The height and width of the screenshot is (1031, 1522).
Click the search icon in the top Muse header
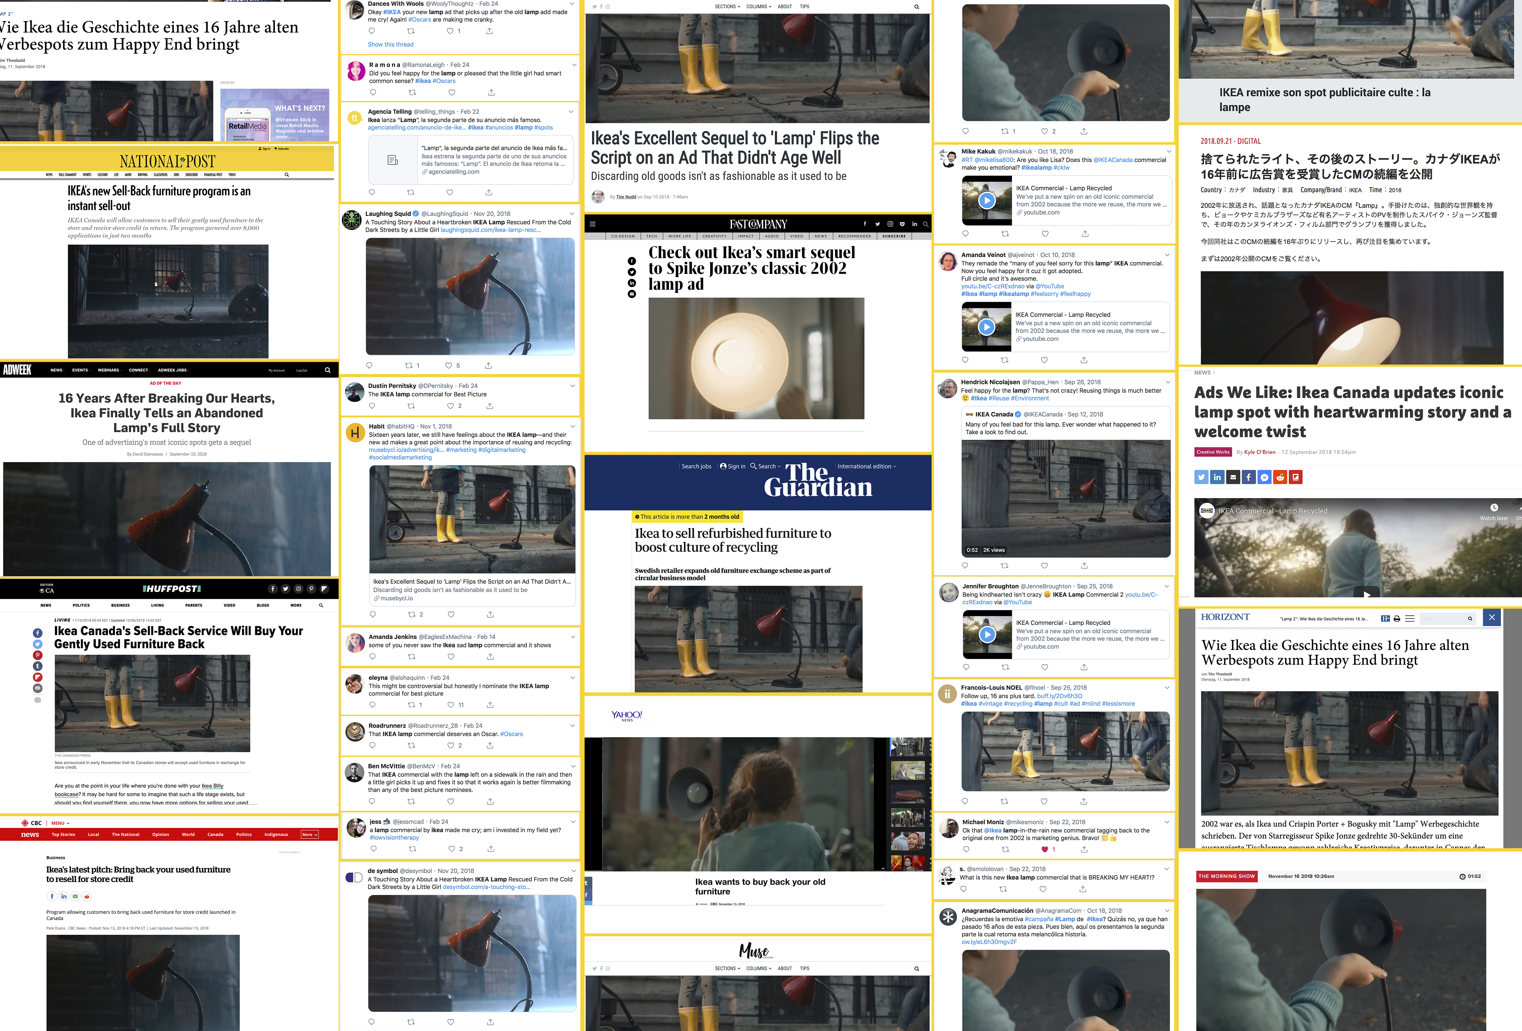click(x=917, y=6)
